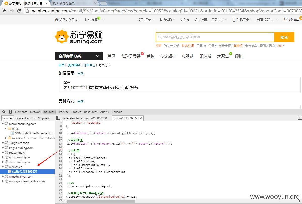Open the 我的订单 dropdown
Viewport: 302px width, 204px height.
147,20
